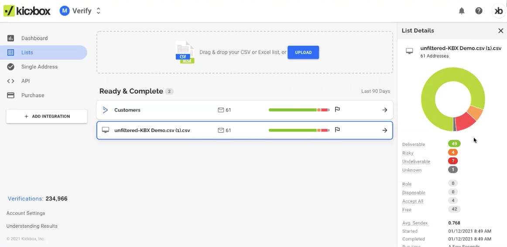Click the blue Upload button
This screenshot has width=507, height=247.
pyautogui.click(x=303, y=52)
